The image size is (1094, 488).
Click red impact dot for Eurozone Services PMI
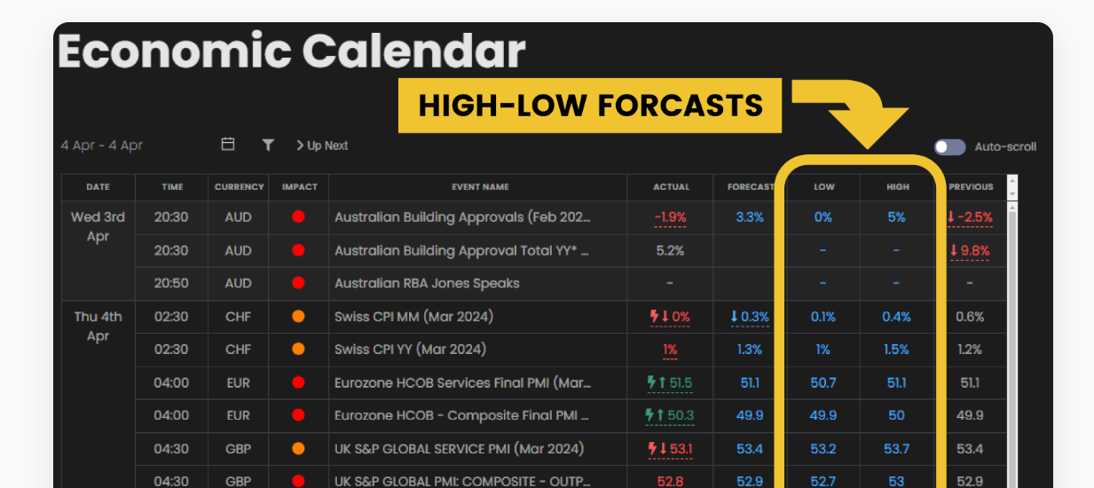[x=298, y=382]
